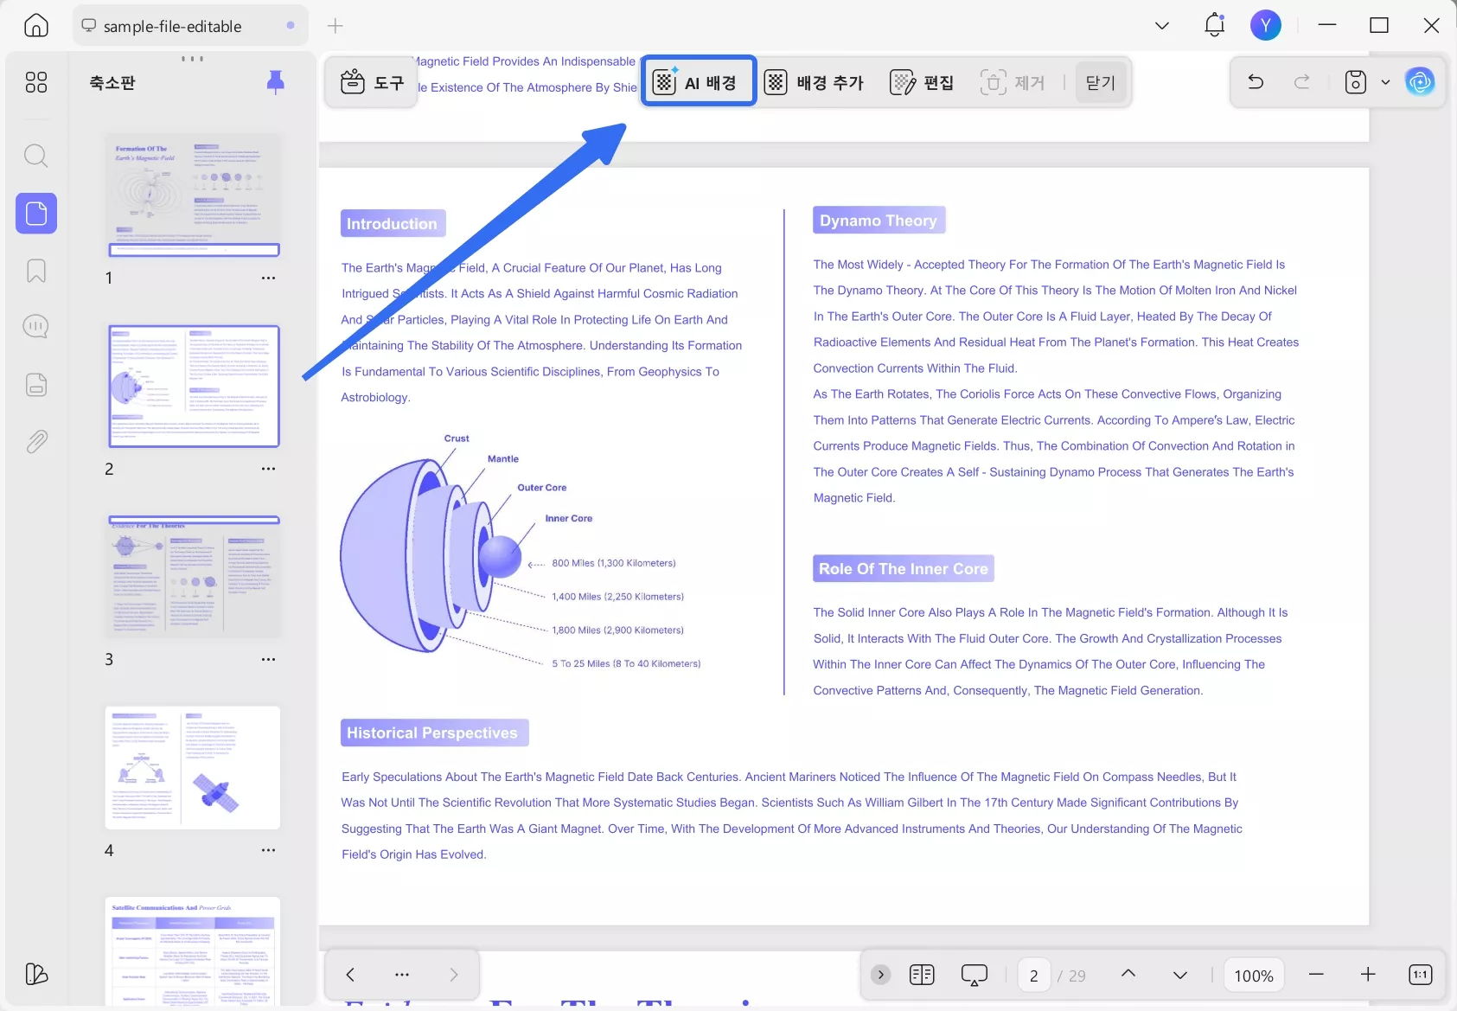1457x1011 pixels.
Task: Click the 축소판 panel title
Action: pos(112,83)
